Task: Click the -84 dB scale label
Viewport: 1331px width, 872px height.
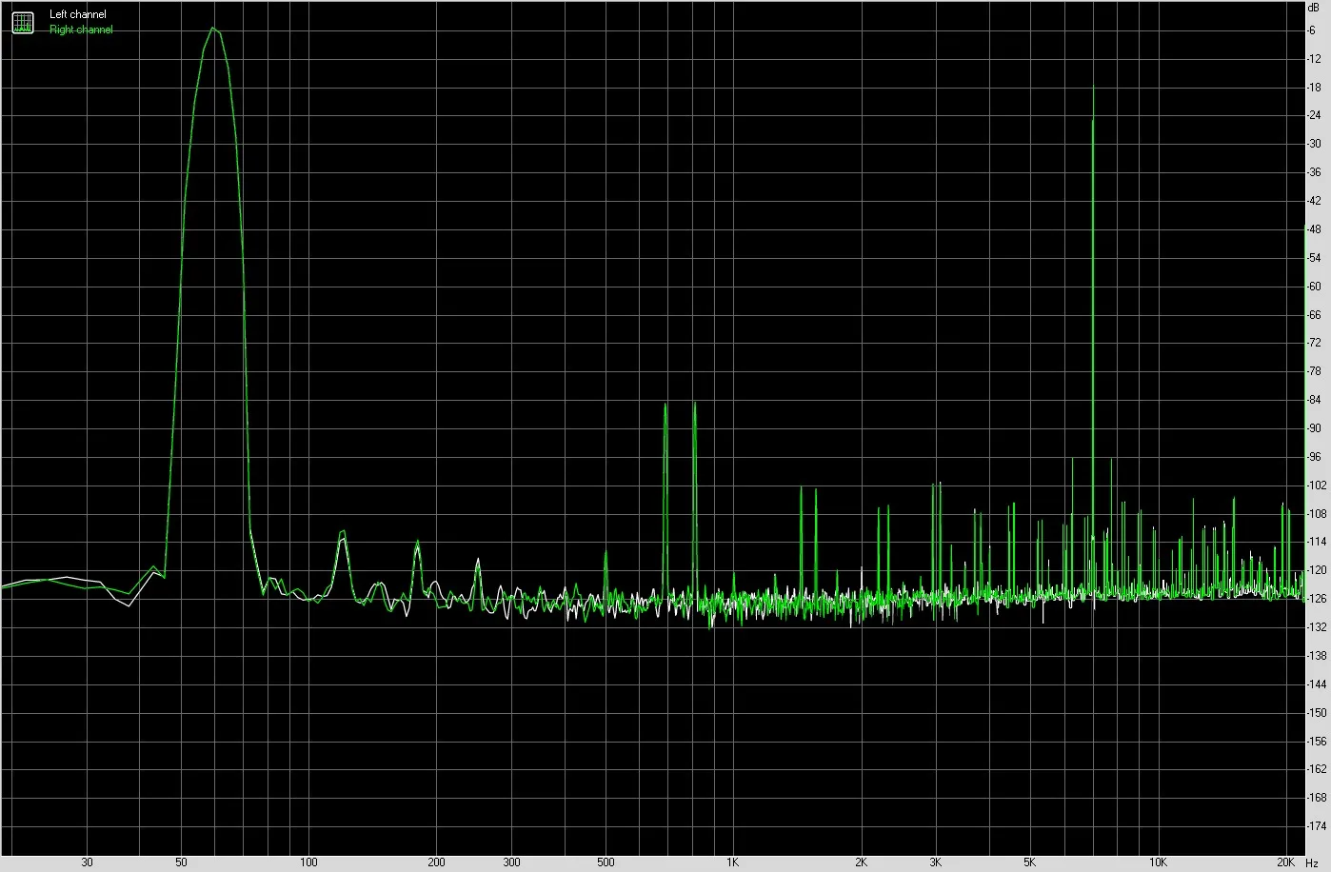Action: point(1316,400)
